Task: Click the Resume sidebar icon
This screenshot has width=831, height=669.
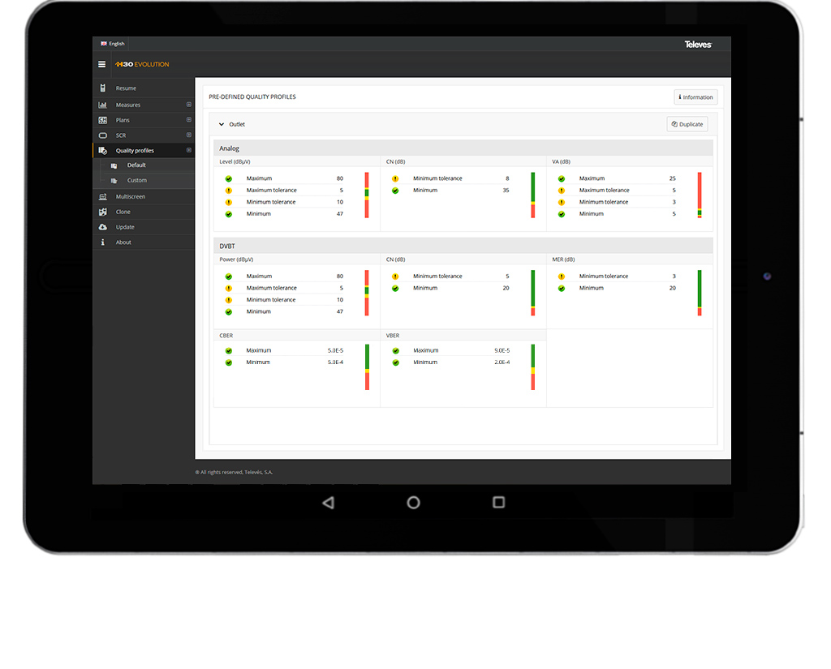Action: tap(102, 88)
